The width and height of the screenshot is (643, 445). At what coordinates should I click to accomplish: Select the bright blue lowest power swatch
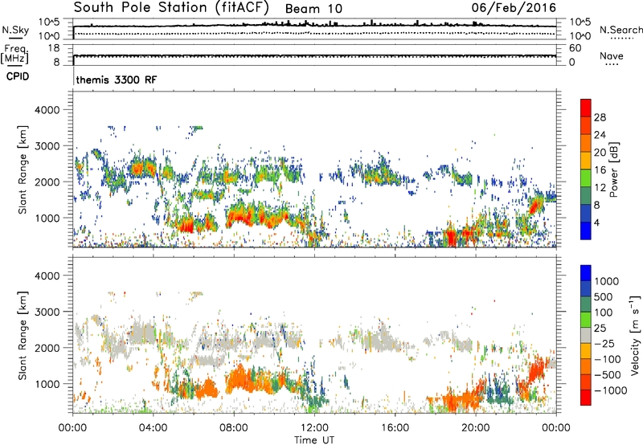pyautogui.click(x=586, y=231)
